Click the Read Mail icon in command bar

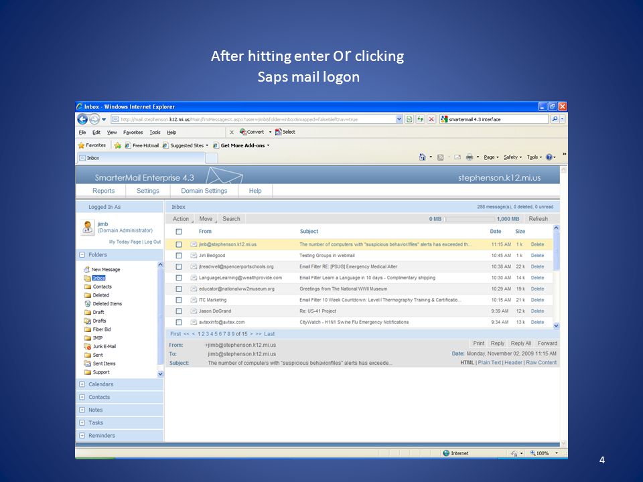coord(457,157)
